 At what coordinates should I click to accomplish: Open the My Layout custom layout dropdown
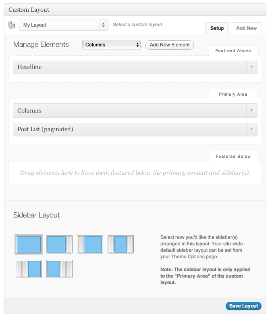(64, 25)
